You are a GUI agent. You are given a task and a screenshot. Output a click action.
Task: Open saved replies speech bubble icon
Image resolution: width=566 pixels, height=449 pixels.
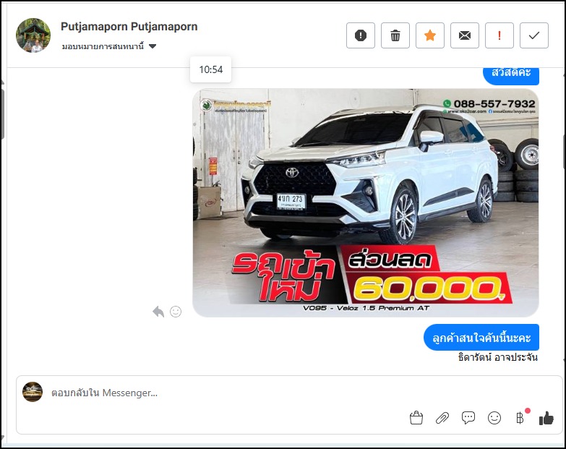click(x=468, y=418)
